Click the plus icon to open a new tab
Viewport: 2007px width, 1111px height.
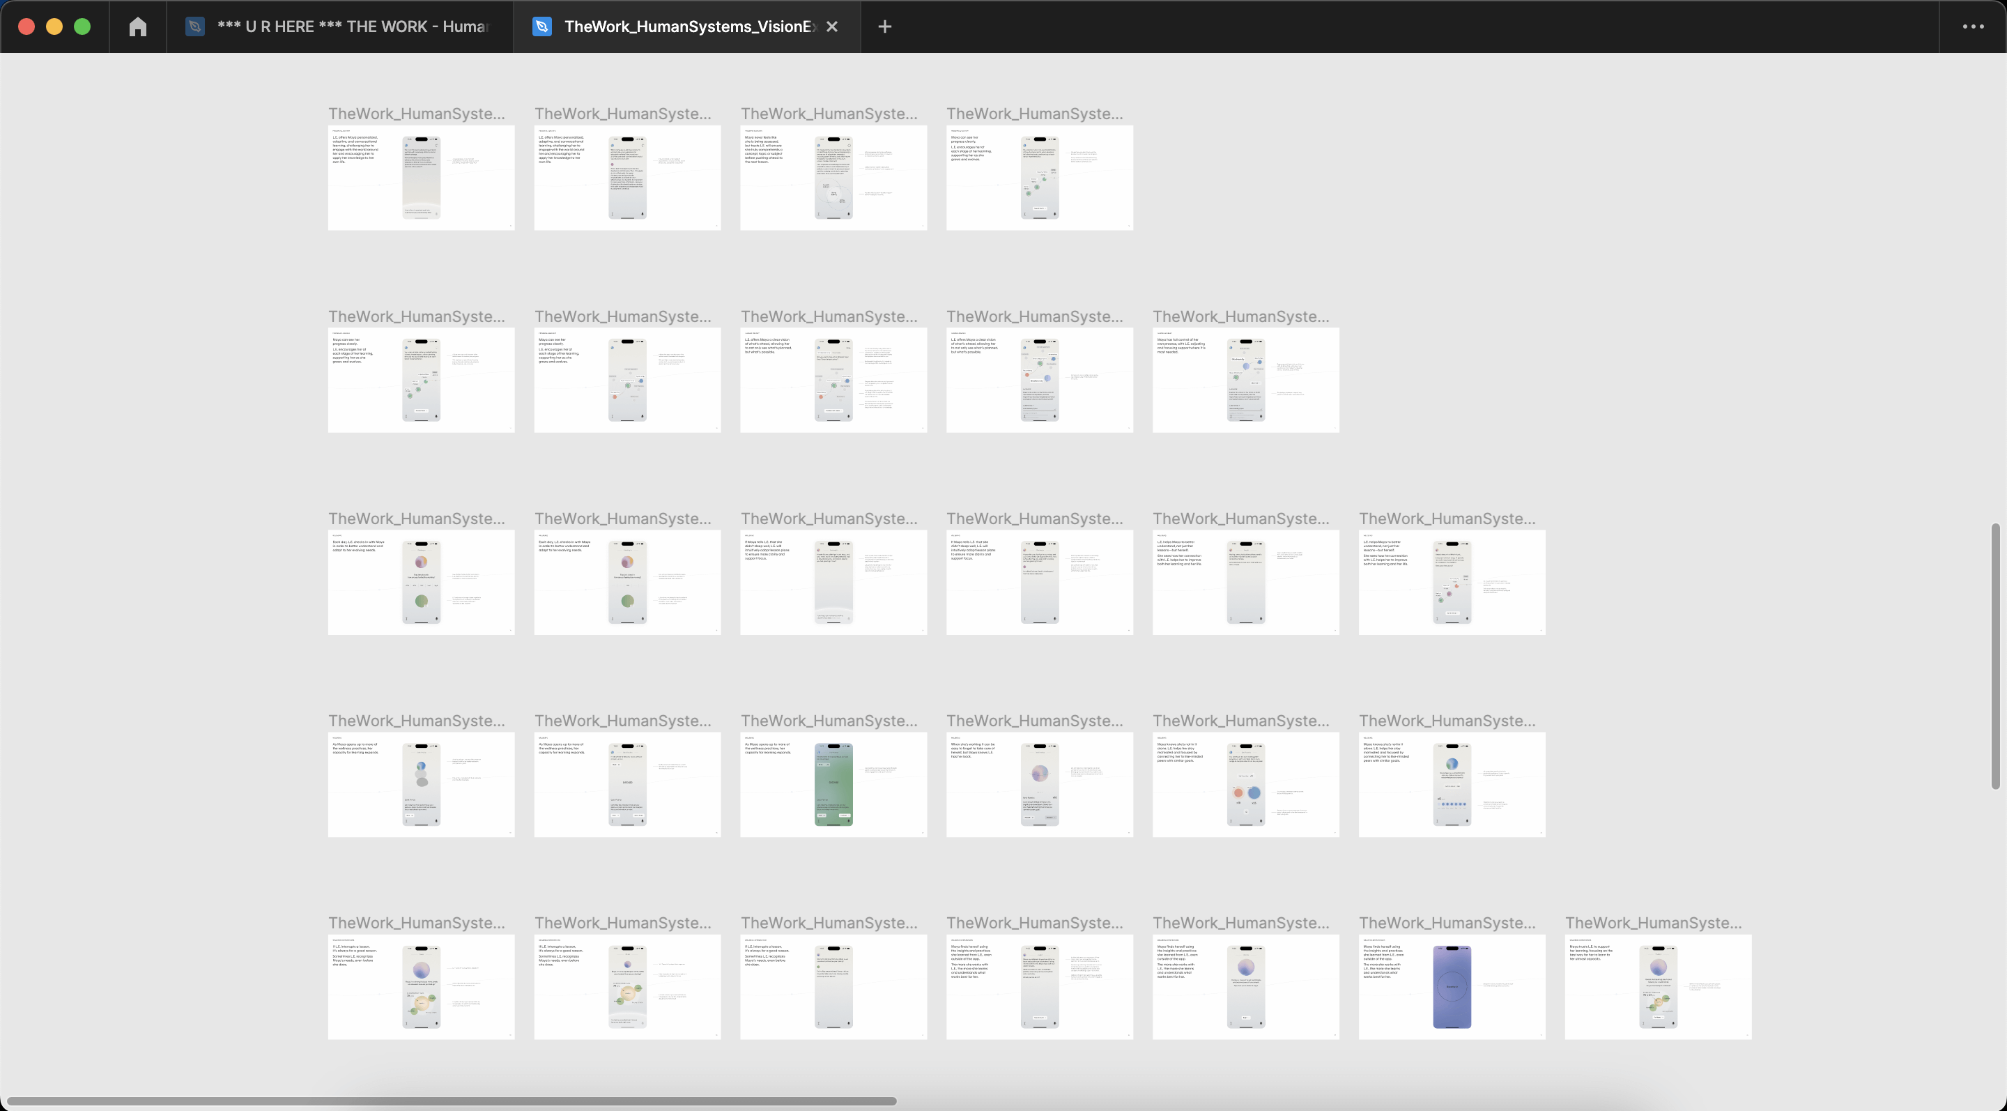click(x=884, y=26)
